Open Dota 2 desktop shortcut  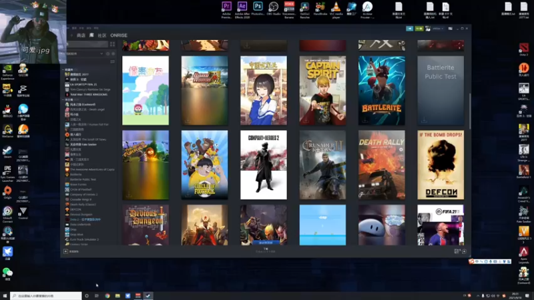coord(524,49)
